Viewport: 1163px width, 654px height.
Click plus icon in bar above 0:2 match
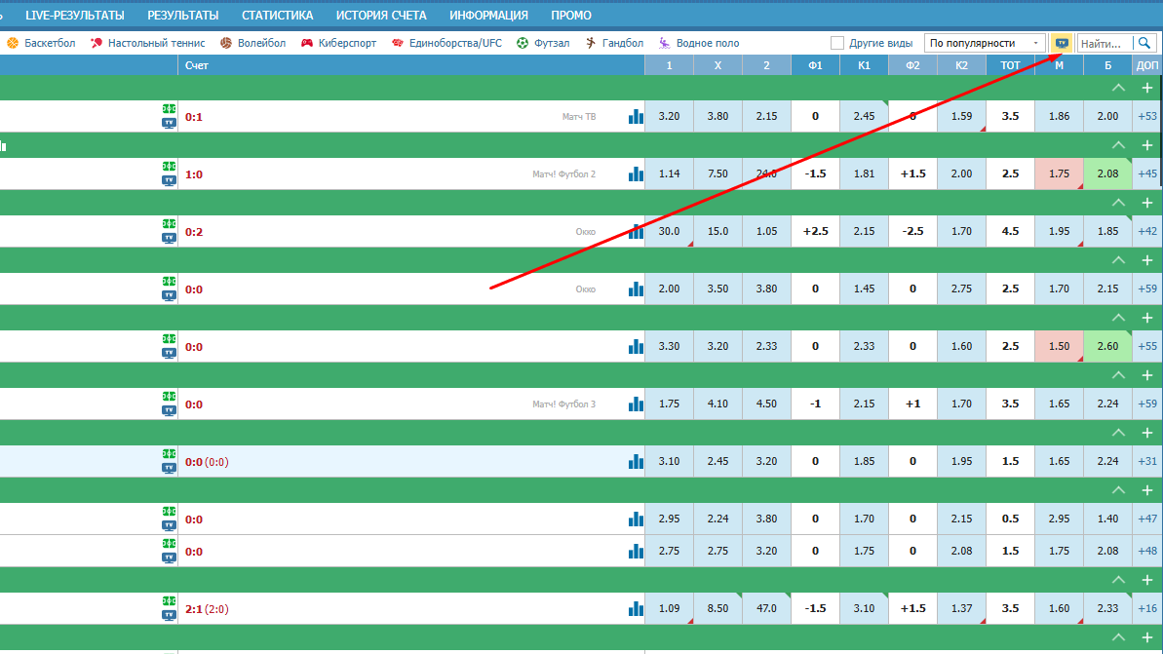click(1146, 203)
